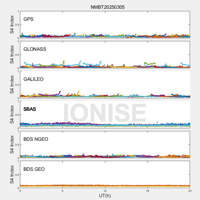200x200 pixels.
Task: Click the 6 tick on the time axis
Action: (x=62, y=191)
